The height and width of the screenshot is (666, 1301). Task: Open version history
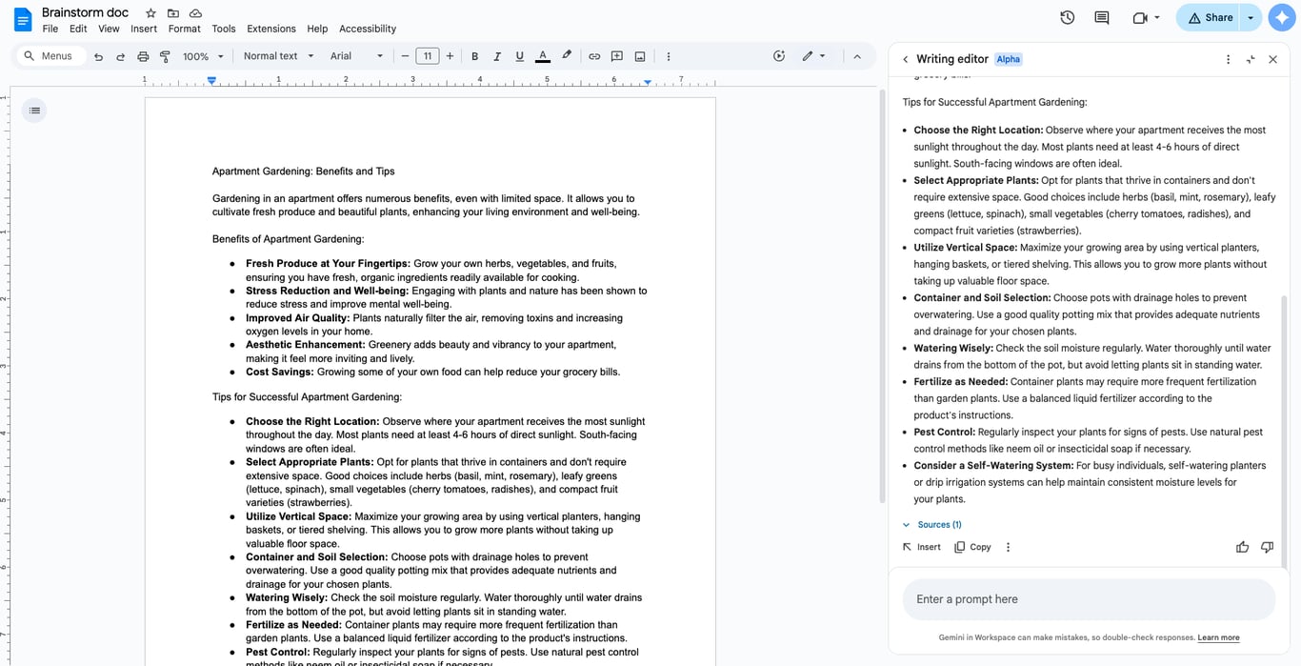1067,17
